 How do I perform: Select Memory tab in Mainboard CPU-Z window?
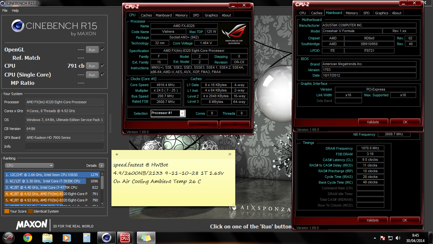pos(352,13)
